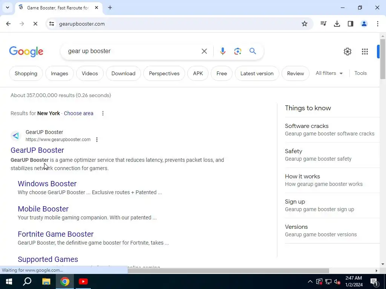The height and width of the screenshot is (289, 386).
Task: Open Chrome downloads icon
Action: (337, 24)
